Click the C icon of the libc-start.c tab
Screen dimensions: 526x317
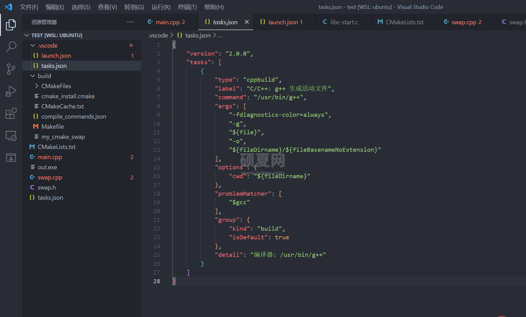325,22
